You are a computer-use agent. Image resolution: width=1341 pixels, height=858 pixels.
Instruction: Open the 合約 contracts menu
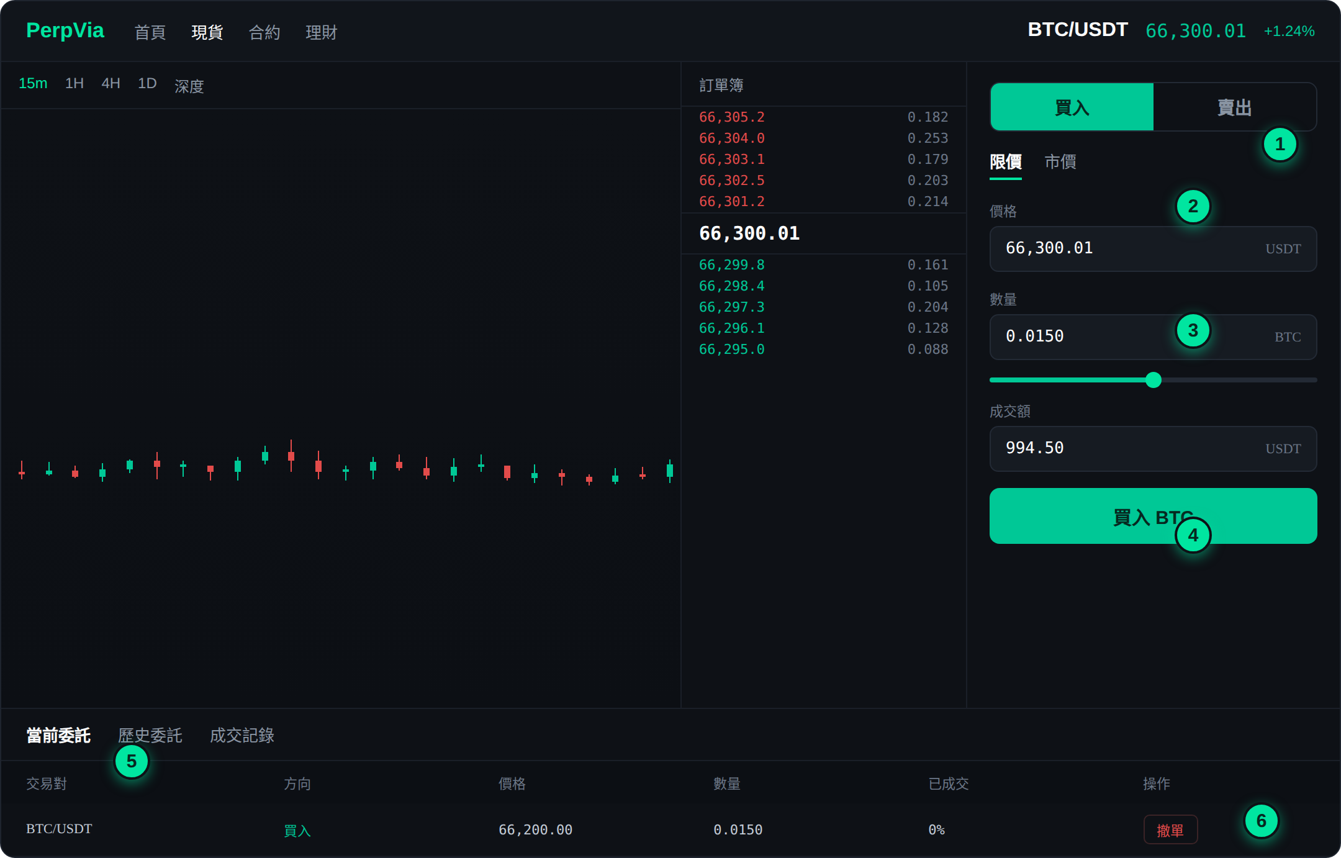pyautogui.click(x=264, y=32)
